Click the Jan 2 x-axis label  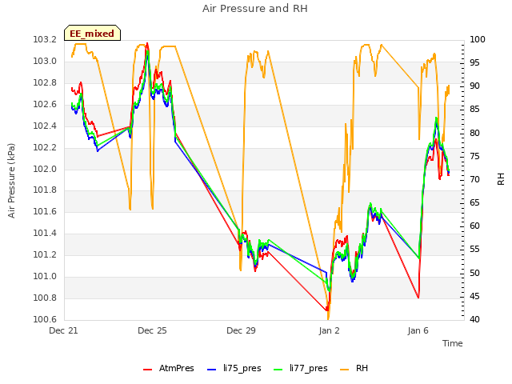329,330
